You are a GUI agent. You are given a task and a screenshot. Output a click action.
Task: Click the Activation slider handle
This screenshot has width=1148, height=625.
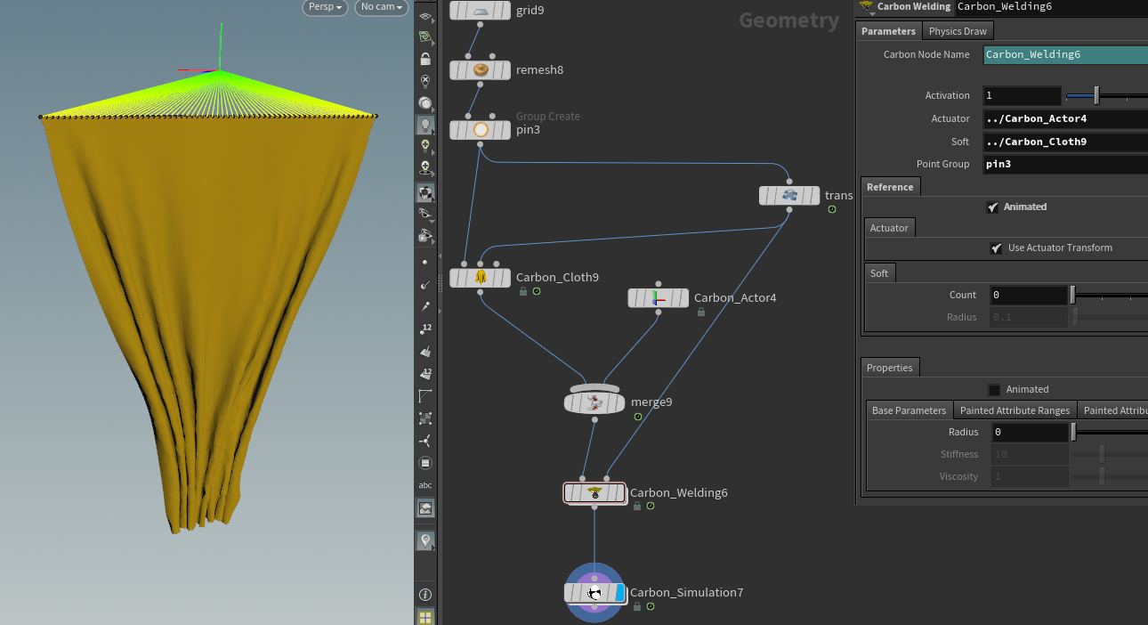pyautogui.click(x=1096, y=95)
